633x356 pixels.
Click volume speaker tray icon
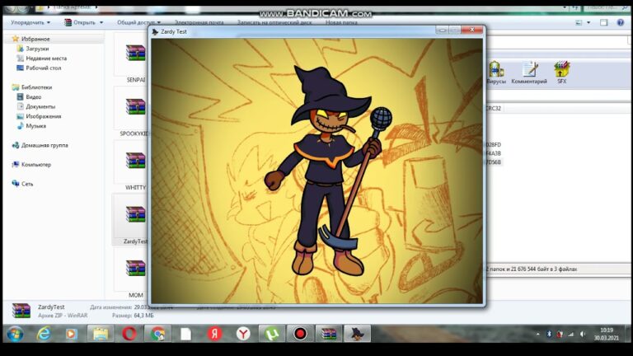(x=583, y=335)
